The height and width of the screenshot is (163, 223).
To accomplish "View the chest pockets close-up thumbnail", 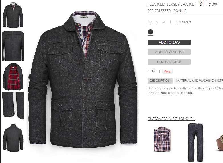I will pos(13,46).
